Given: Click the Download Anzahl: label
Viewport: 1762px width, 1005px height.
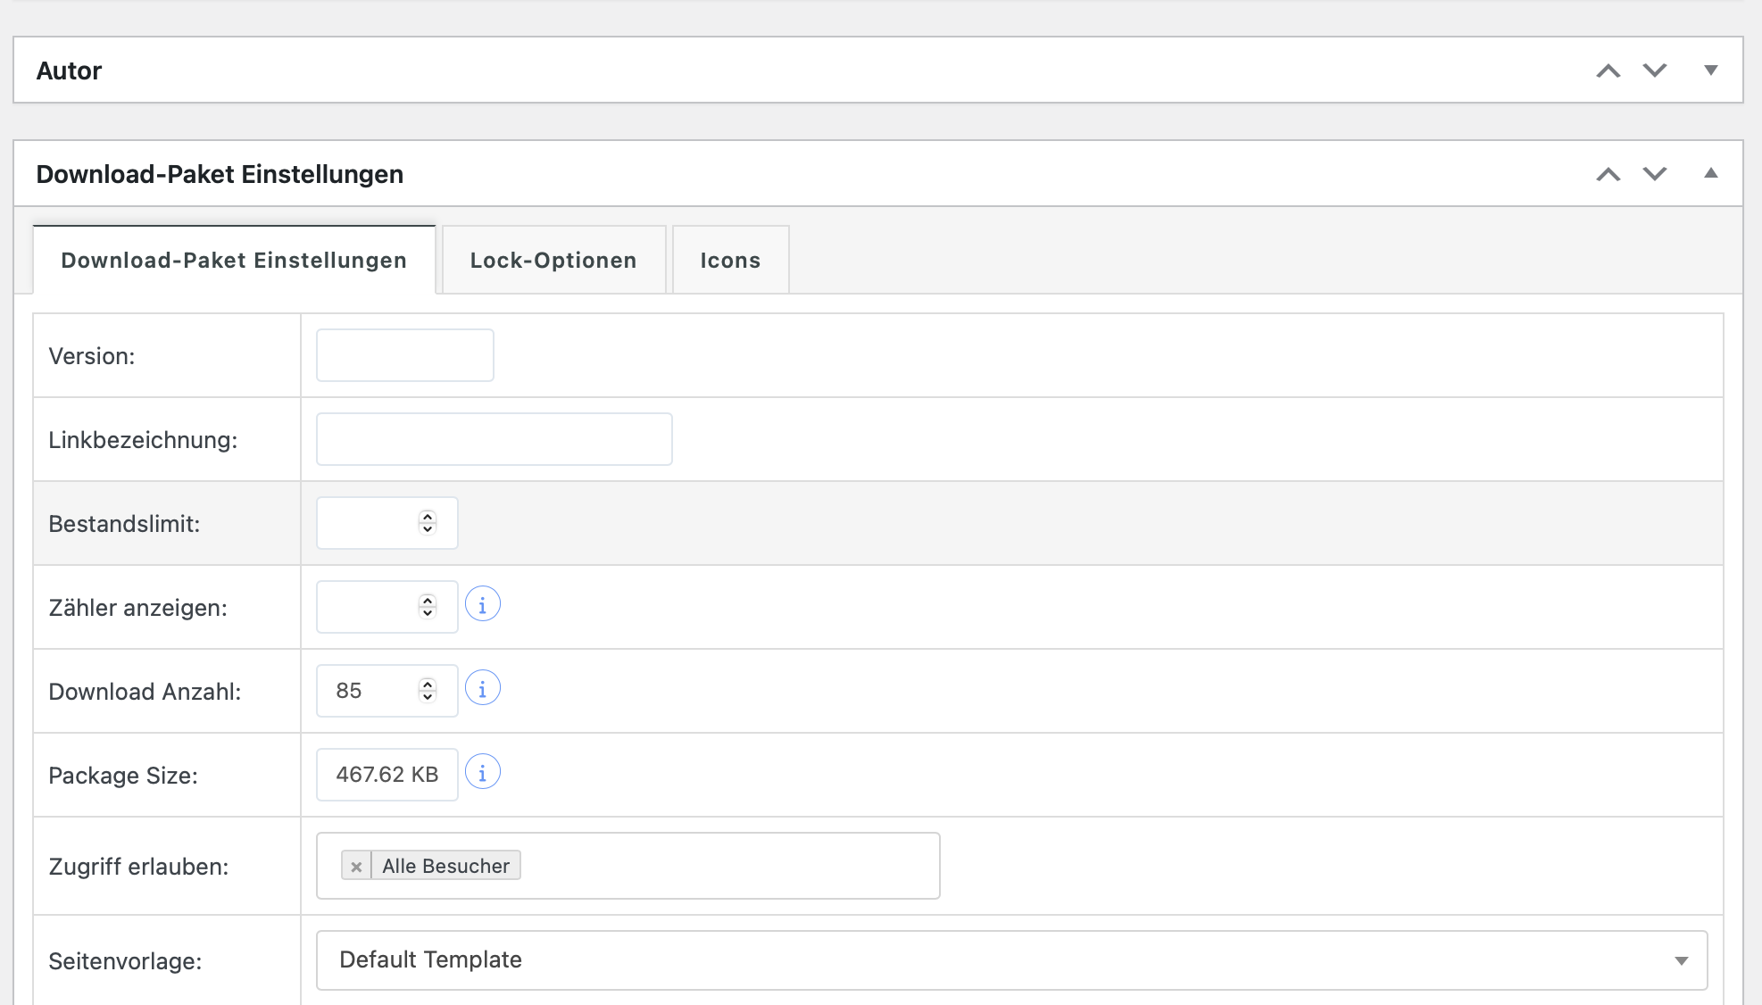Looking at the screenshot, I should click(x=145, y=692).
